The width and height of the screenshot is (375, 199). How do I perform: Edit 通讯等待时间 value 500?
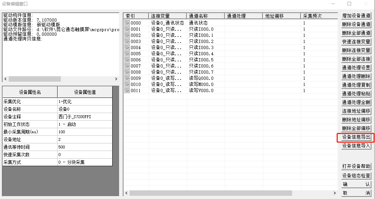[x=85, y=147]
